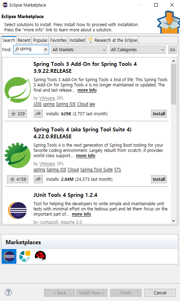Favorite Spring Tools 3 with 329 stars

(x=17, y=114)
